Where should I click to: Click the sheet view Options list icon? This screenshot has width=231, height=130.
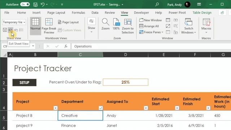pos(21,30)
